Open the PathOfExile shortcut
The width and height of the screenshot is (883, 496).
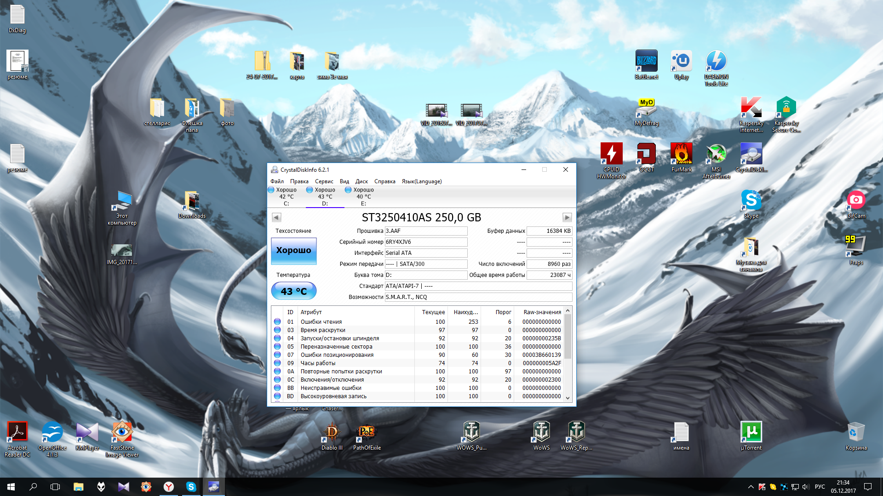(367, 436)
